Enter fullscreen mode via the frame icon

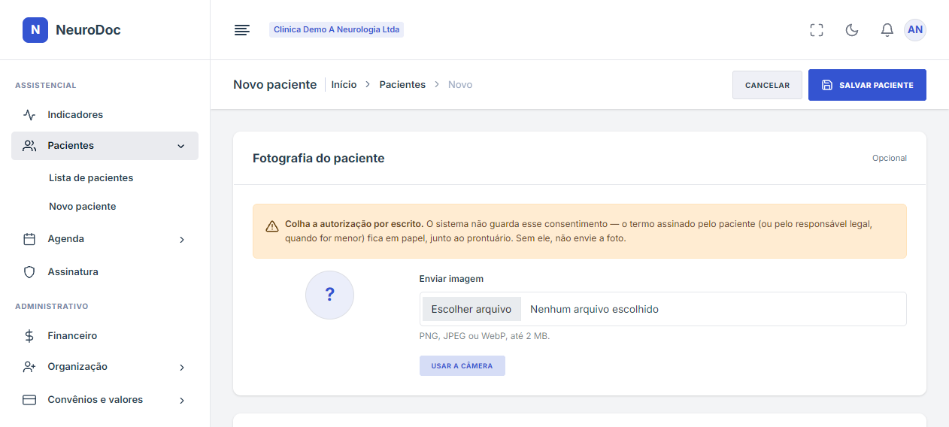coord(817,30)
